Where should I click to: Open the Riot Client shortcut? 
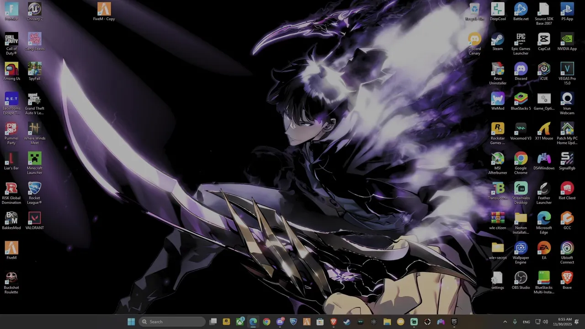pos(567,191)
